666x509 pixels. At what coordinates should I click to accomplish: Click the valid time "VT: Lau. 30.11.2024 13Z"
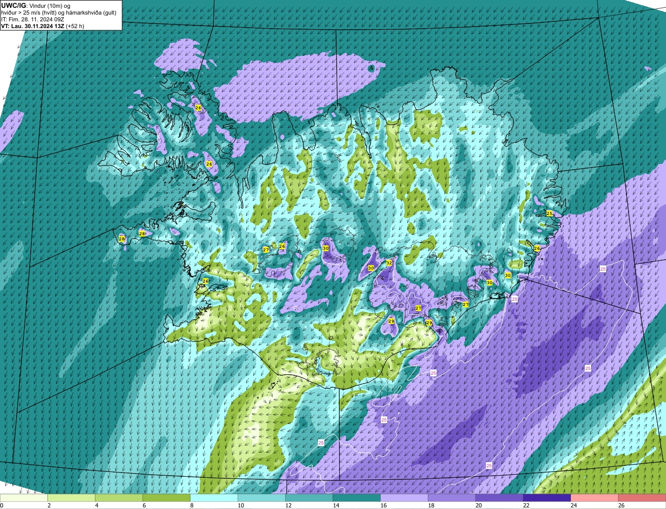click(x=33, y=26)
